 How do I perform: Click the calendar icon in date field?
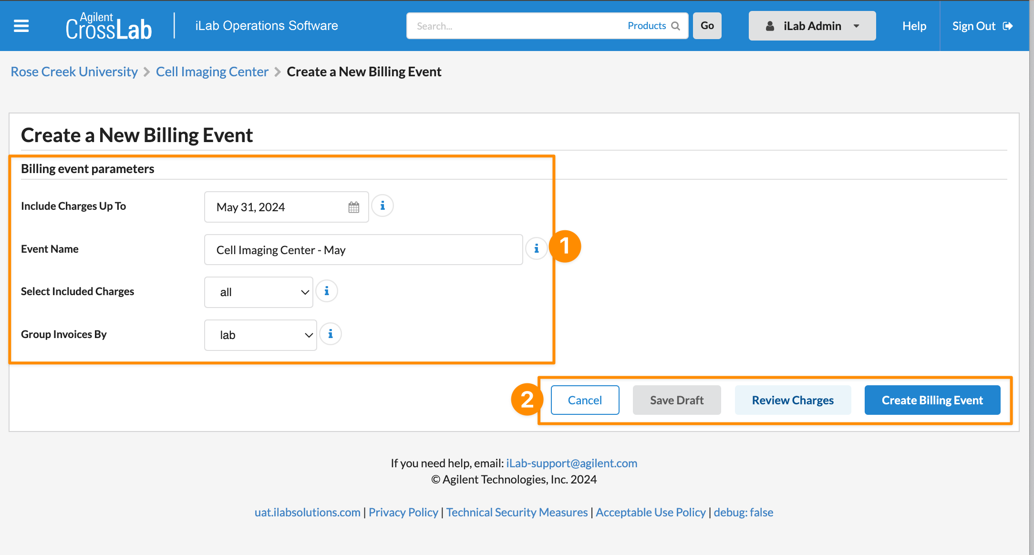coord(353,207)
